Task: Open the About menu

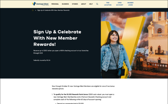Action: tap(83, 4)
